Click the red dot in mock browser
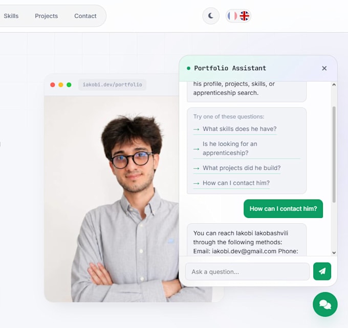The height and width of the screenshot is (328, 348). point(53,85)
